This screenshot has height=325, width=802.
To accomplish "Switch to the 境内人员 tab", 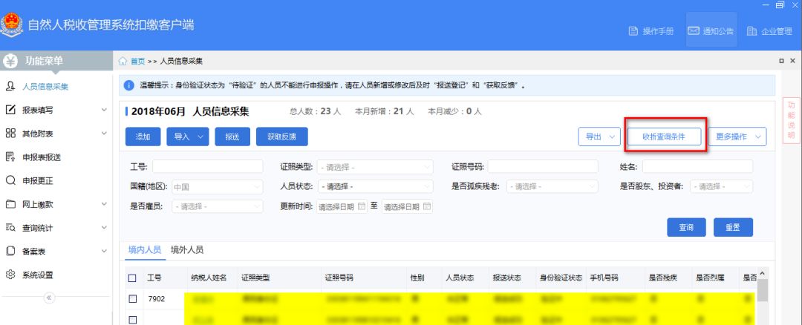I will [145, 250].
